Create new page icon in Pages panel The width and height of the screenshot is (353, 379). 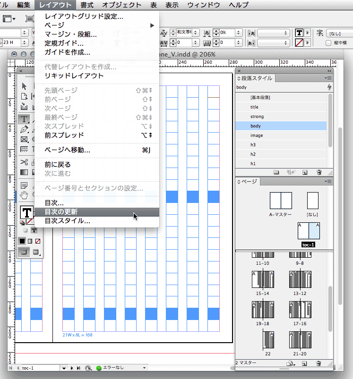[304, 363]
